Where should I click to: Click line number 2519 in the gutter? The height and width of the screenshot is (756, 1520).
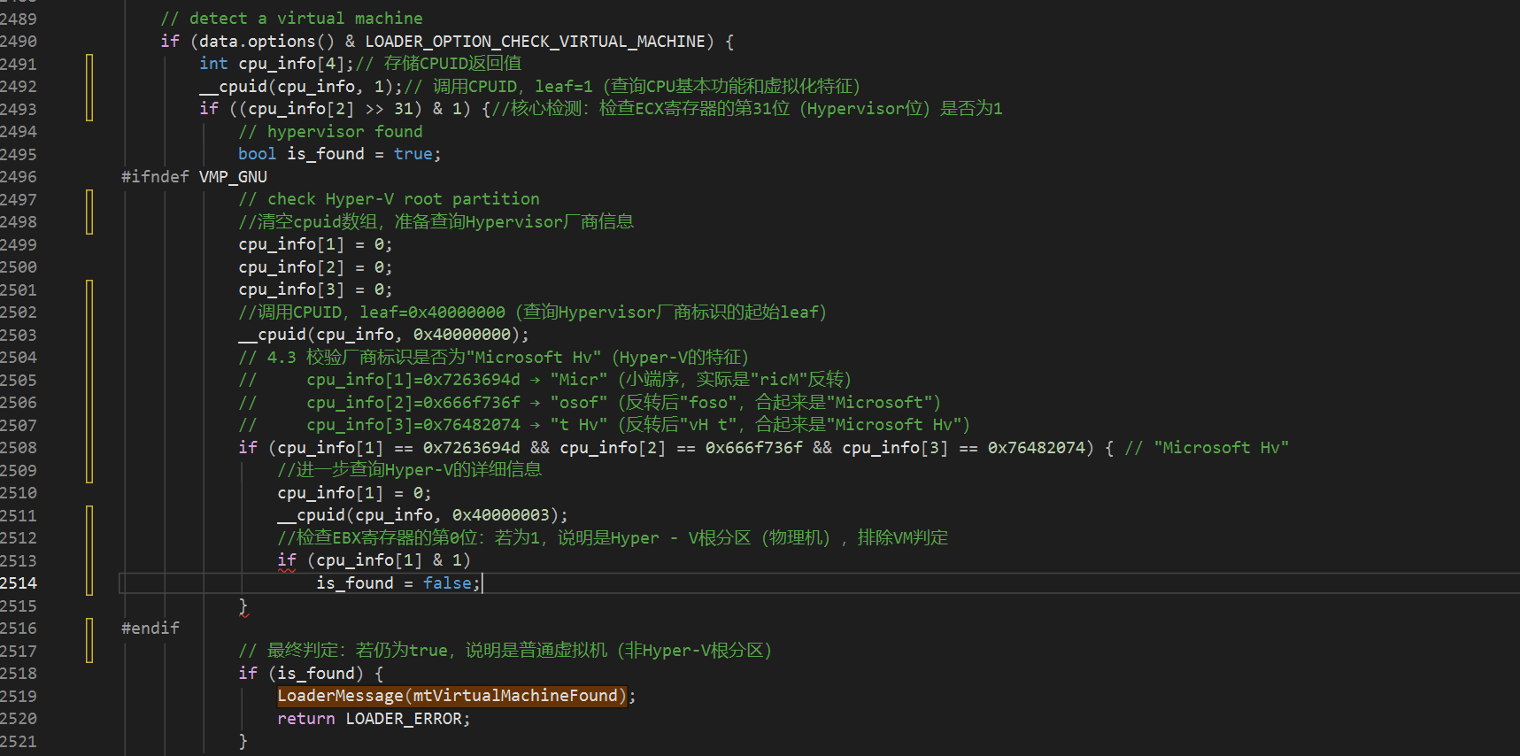pyautogui.click(x=19, y=697)
